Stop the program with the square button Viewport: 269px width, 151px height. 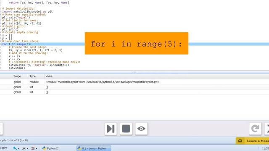point(126,129)
